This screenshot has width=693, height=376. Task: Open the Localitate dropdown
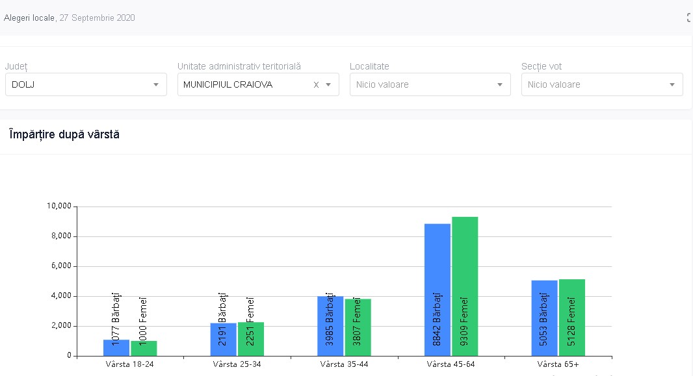(x=430, y=84)
